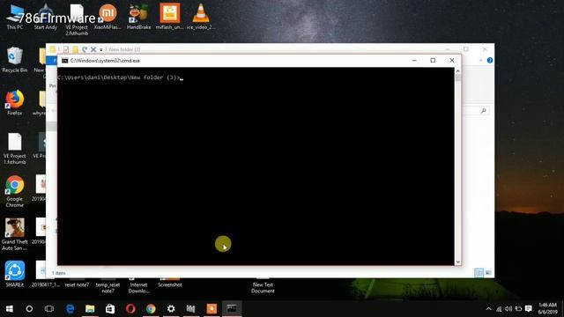This screenshot has width=564, height=317.
Task: Open XiaoMiFlash desktop shortcut
Action: [108, 17]
